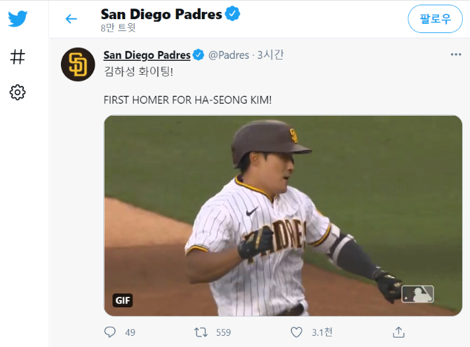Open San Diego Padres author name link
The width and height of the screenshot is (470, 347).
point(147,55)
